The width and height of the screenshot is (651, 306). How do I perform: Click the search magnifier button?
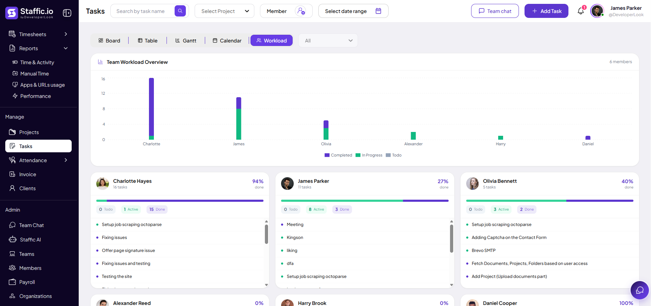pyautogui.click(x=180, y=11)
